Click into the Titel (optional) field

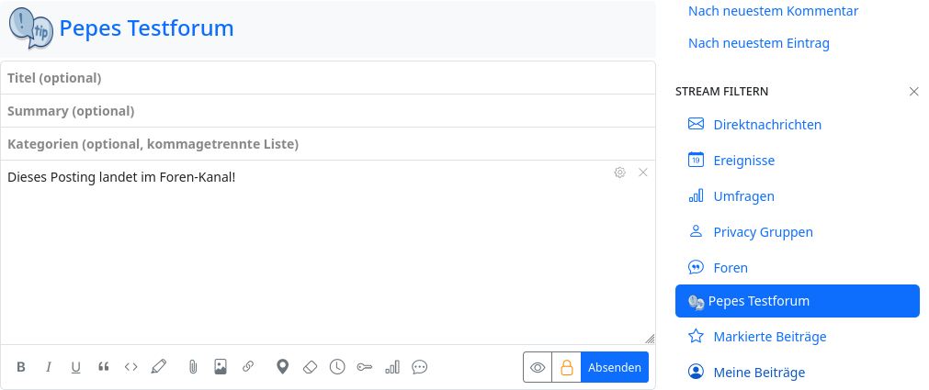pos(328,78)
